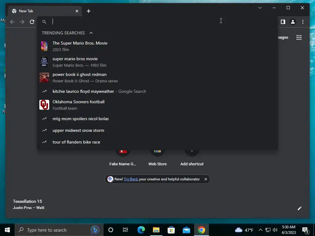Customize Chrome with the pencil icon
315x236 pixels.
[x=299, y=208]
